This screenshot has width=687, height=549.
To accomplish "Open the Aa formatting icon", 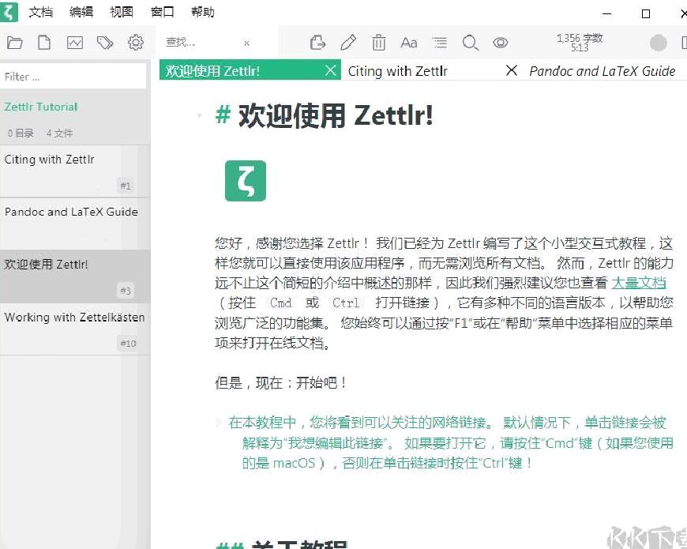I will tap(409, 43).
